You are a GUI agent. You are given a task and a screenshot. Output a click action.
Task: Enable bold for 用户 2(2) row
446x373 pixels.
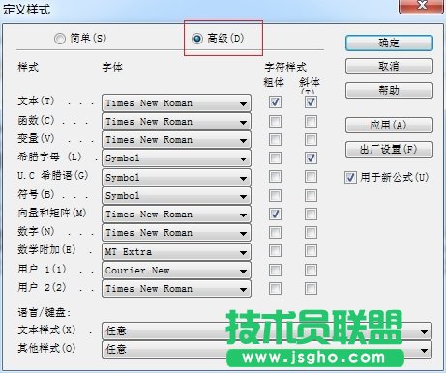pos(275,288)
